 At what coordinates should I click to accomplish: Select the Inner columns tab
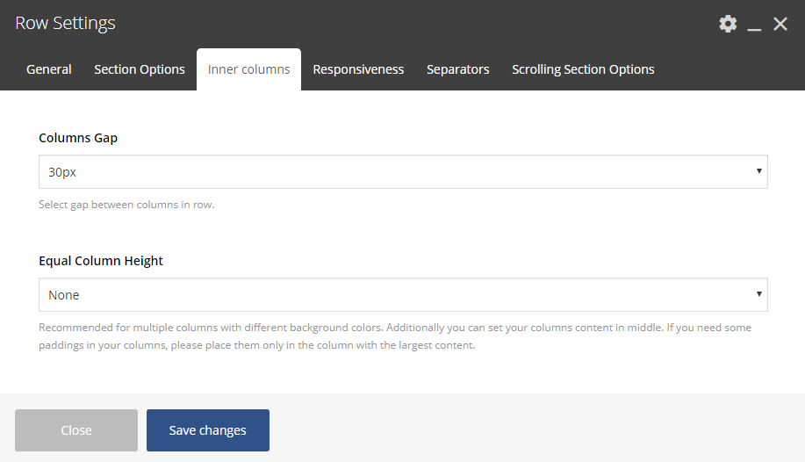point(248,69)
